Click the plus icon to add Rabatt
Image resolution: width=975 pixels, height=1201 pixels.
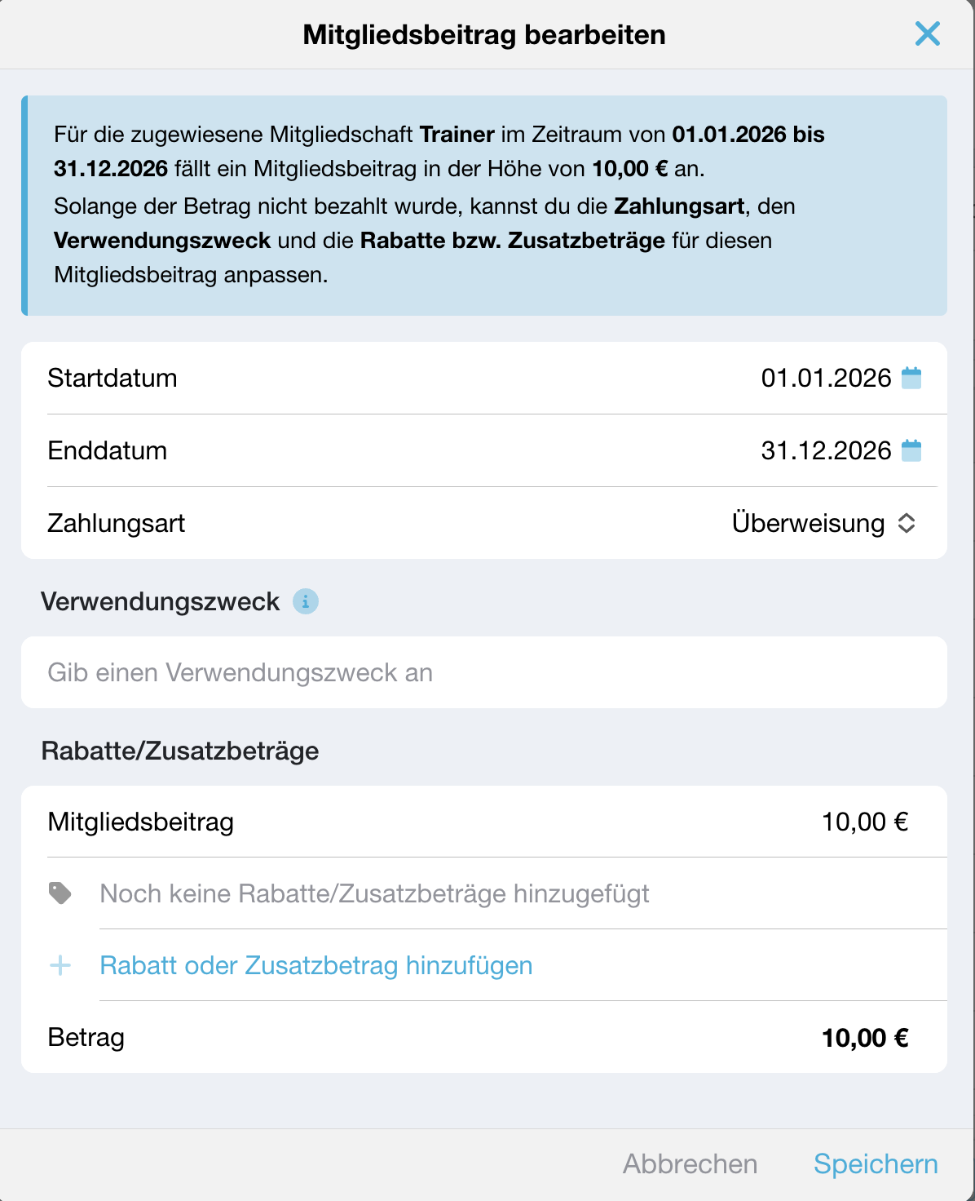pos(60,966)
